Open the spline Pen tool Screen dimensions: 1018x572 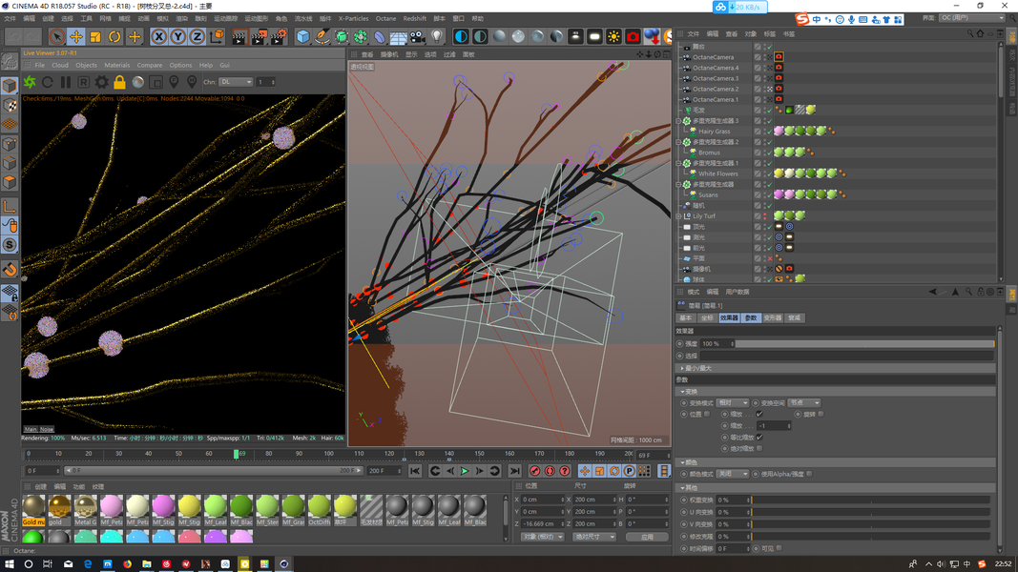tap(322, 37)
